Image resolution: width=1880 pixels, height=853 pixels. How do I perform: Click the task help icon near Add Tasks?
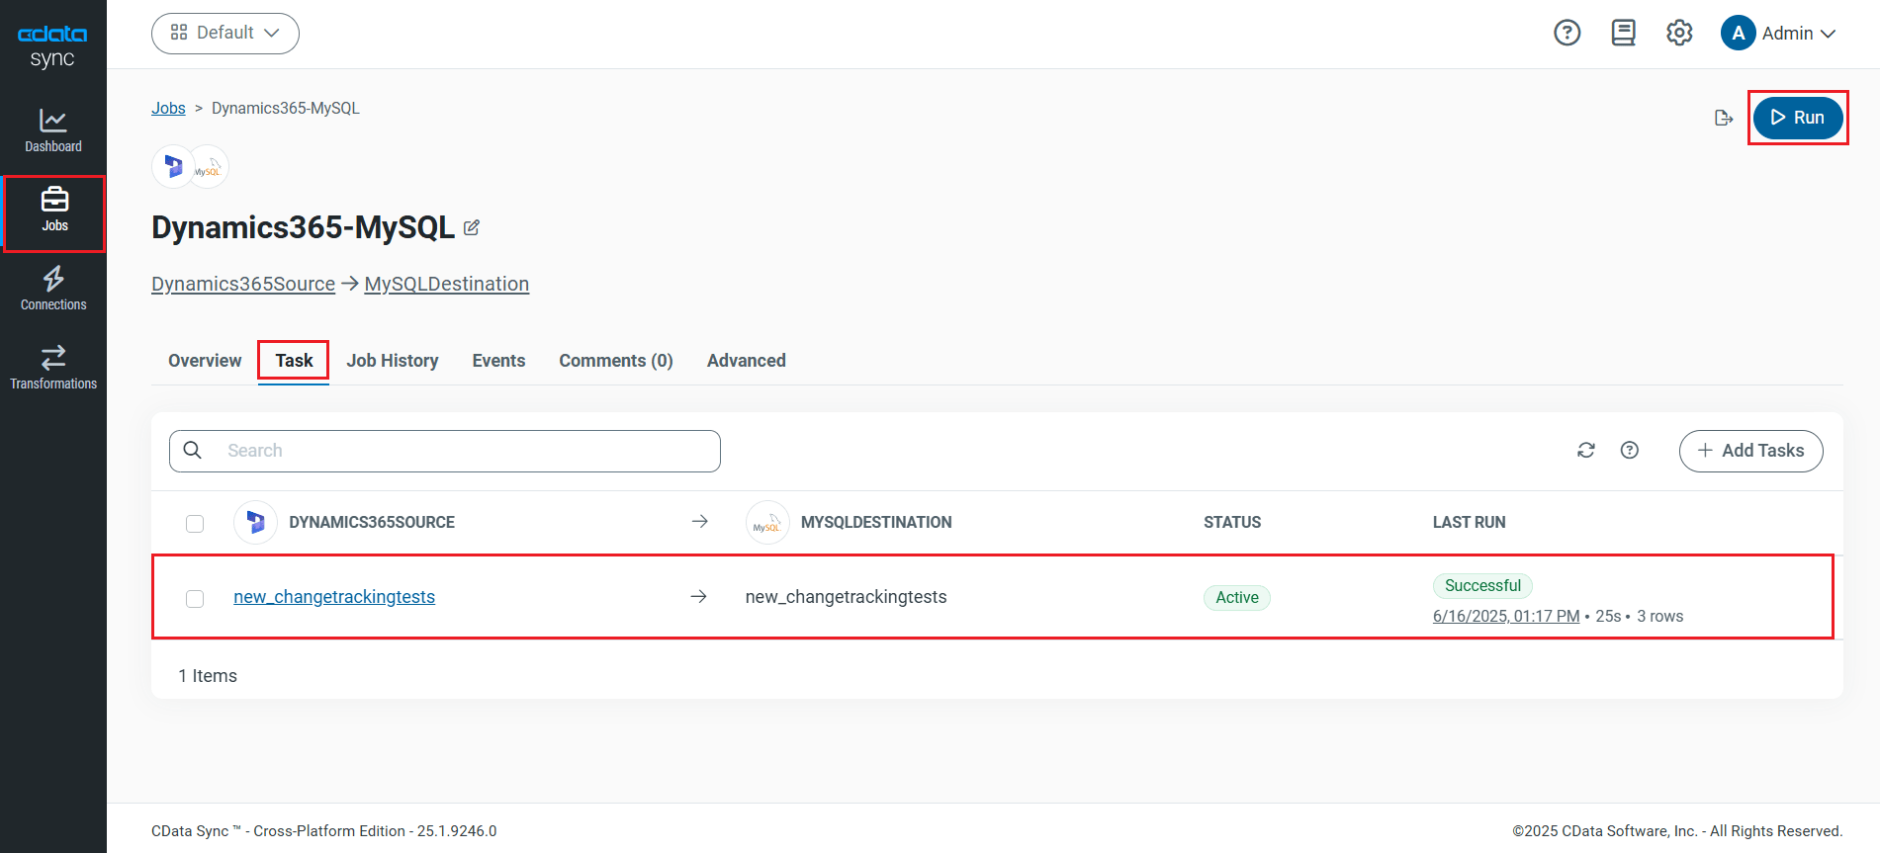pyautogui.click(x=1629, y=451)
